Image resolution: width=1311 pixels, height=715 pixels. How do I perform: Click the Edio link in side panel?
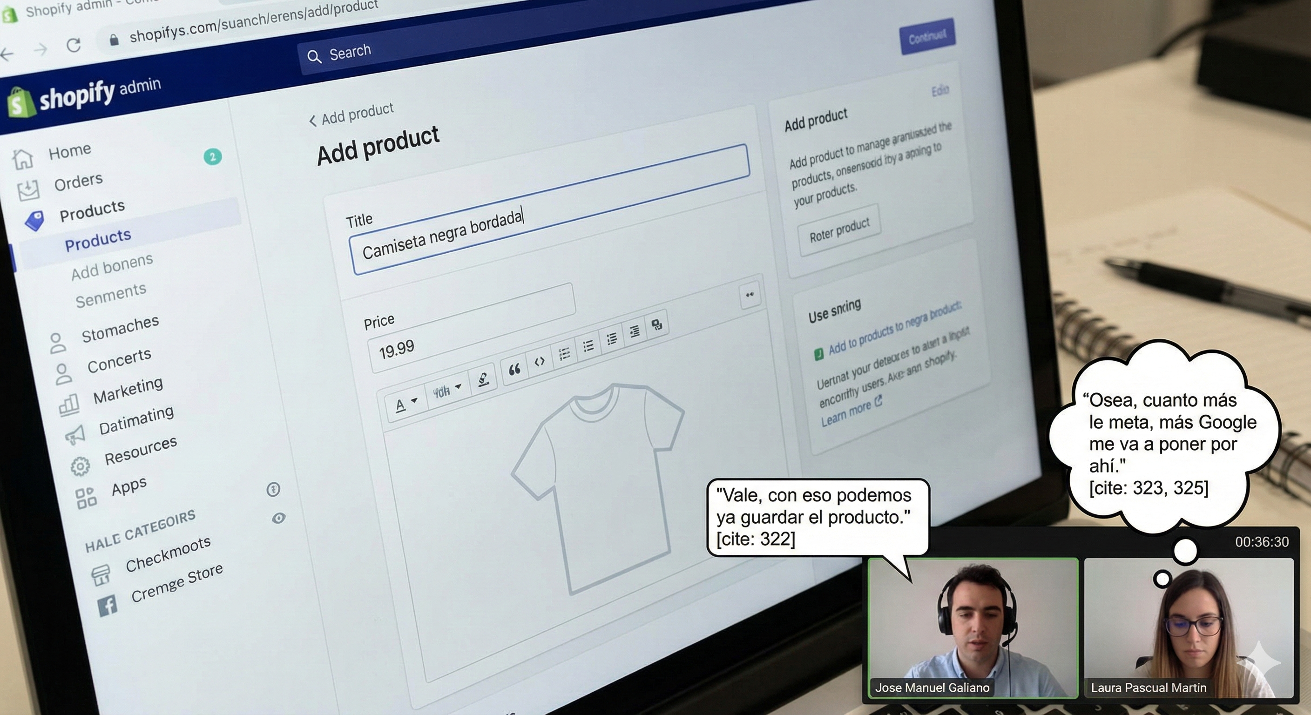click(x=940, y=91)
